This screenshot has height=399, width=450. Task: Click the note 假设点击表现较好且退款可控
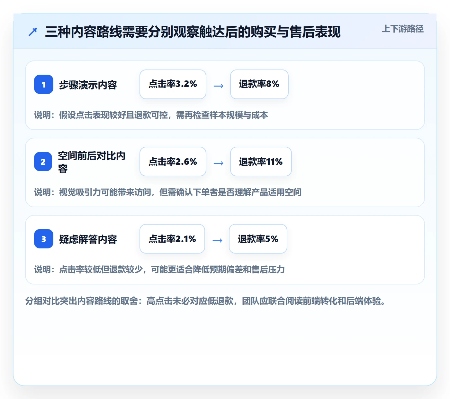tap(113, 115)
